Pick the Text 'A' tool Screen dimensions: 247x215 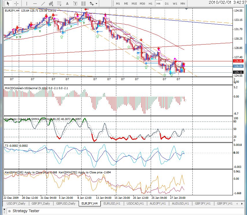click(67, 3)
